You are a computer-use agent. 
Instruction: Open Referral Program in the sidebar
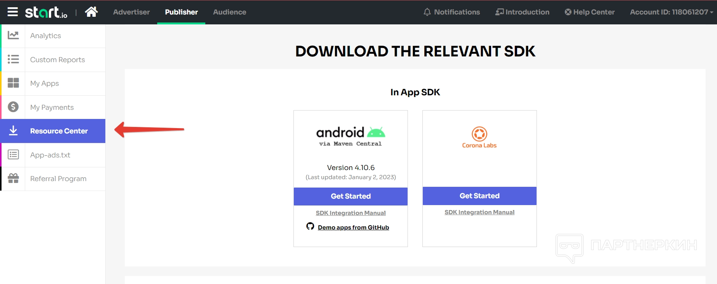[x=53, y=179]
